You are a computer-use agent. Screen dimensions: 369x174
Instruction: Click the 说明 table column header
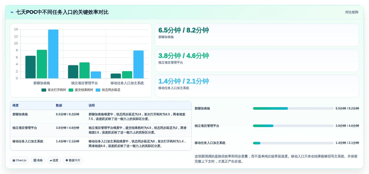point(92,105)
